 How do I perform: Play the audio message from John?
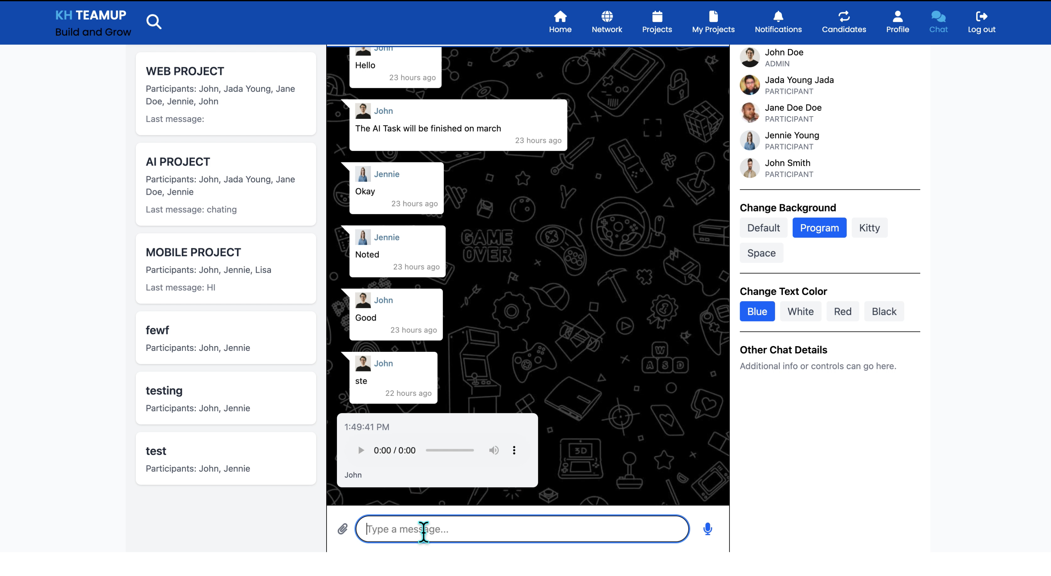tap(361, 450)
